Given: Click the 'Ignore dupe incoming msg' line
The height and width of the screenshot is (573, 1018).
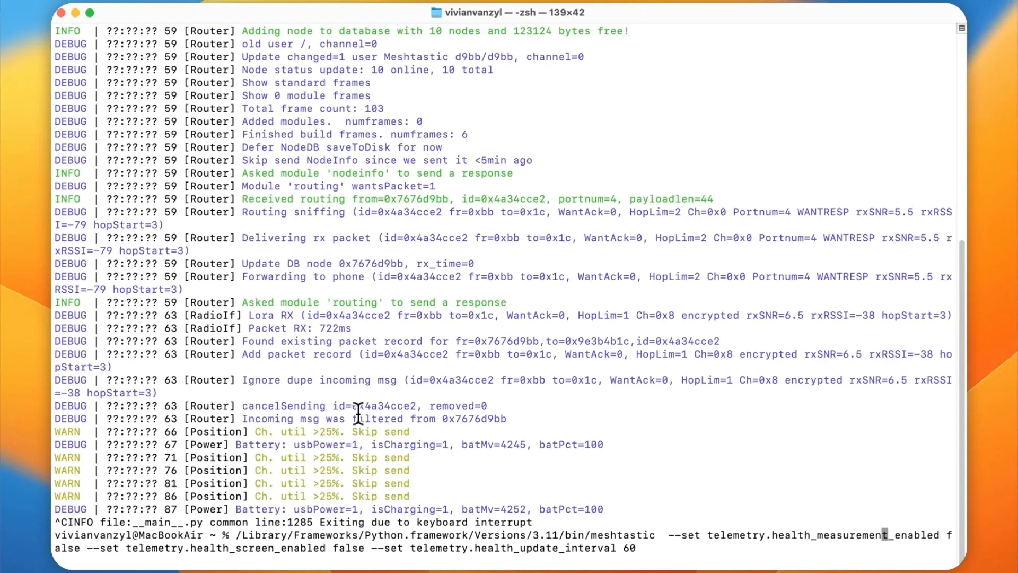Looking at the screenshot, I should (x=504, y=387).
